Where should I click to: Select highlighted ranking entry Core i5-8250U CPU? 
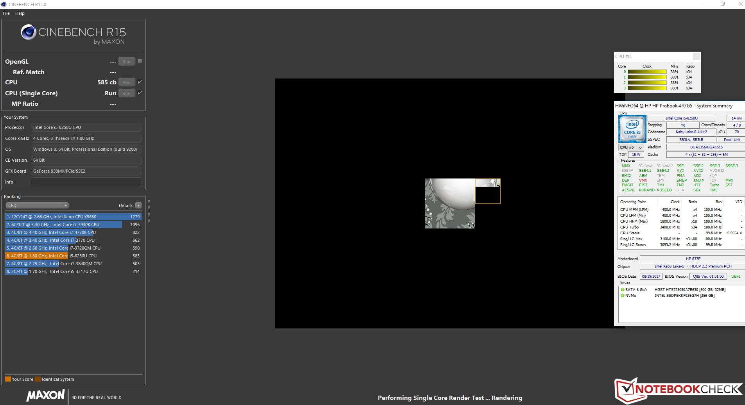(x=73, y=256)
